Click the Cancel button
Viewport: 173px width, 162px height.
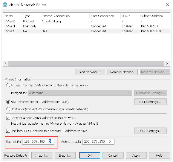[113, 156]
